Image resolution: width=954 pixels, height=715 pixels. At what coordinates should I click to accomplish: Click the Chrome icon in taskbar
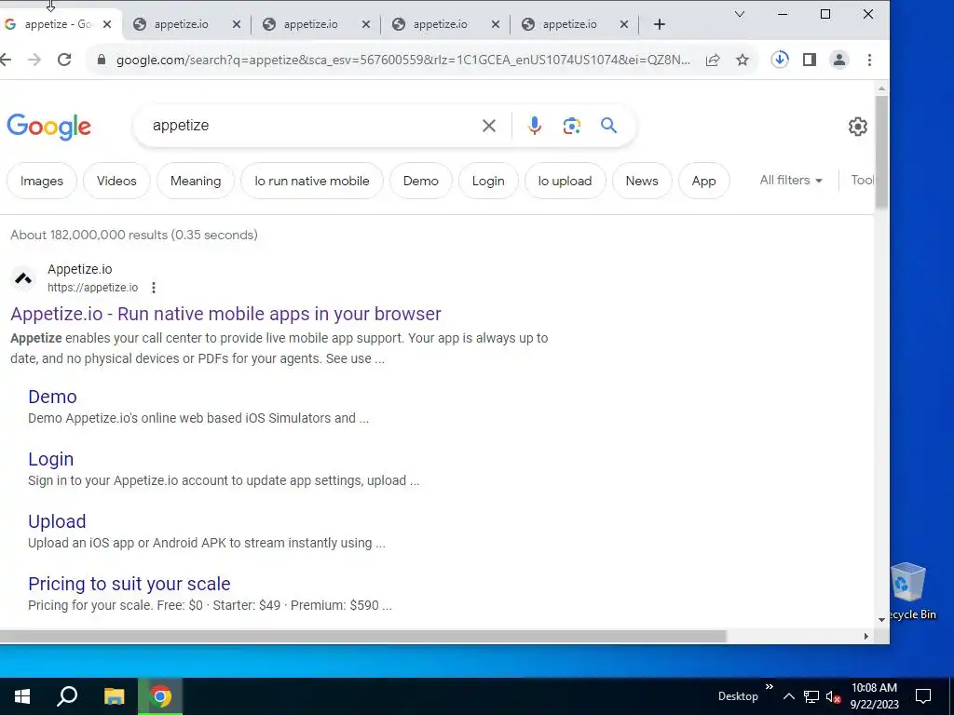coord(160,696)
